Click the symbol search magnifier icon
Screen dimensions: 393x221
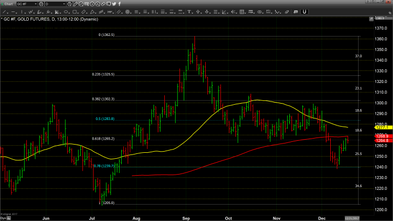(41, 4)
